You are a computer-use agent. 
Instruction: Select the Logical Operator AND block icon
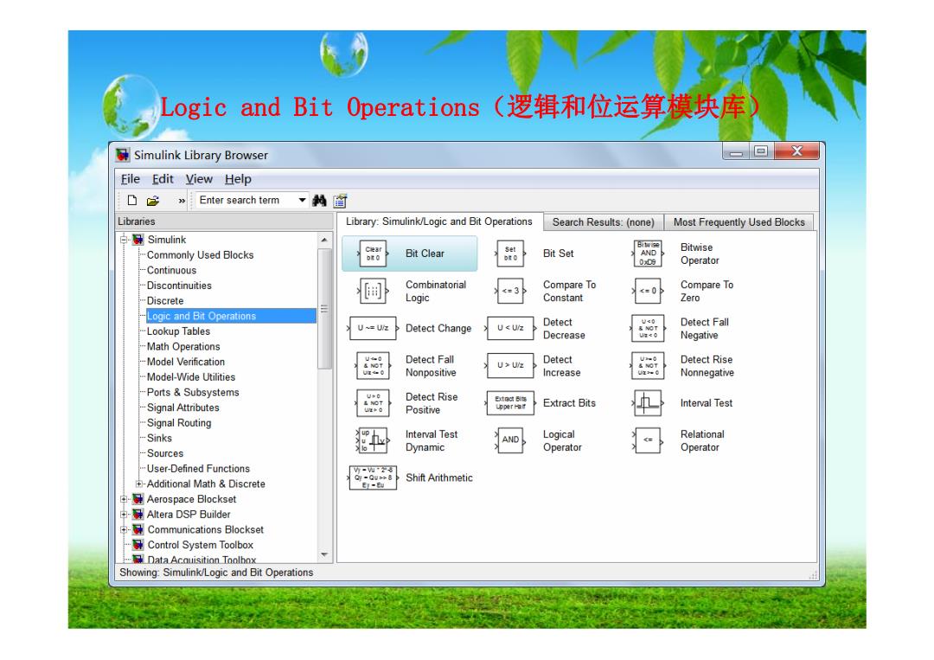(x=510, y=440)
